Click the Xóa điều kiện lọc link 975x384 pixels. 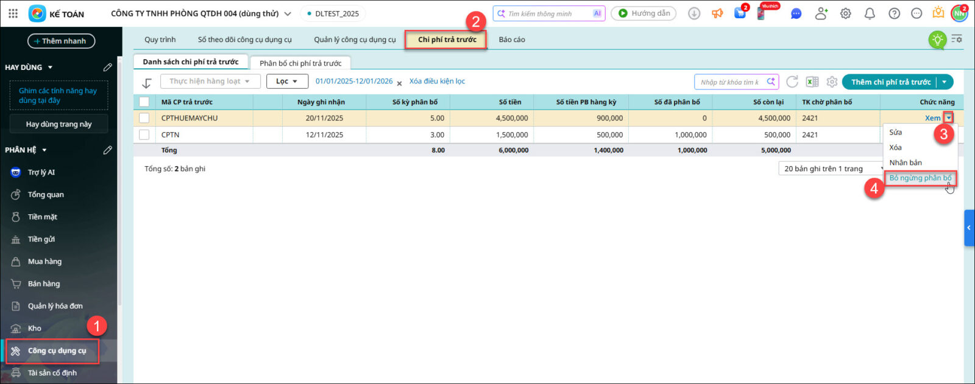click(x=437, y=81)
